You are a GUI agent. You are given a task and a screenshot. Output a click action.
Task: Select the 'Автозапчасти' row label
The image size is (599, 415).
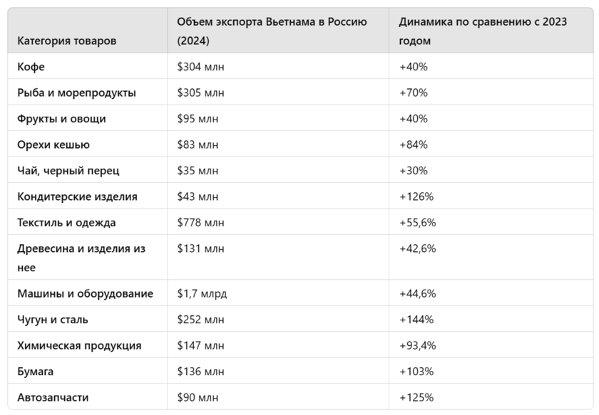point(53,397)
